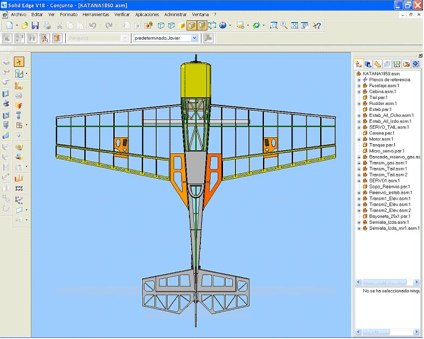The image size is (424, 339).
Task: Click the Print icon in toolbar
Action: [x=47, y=25]
